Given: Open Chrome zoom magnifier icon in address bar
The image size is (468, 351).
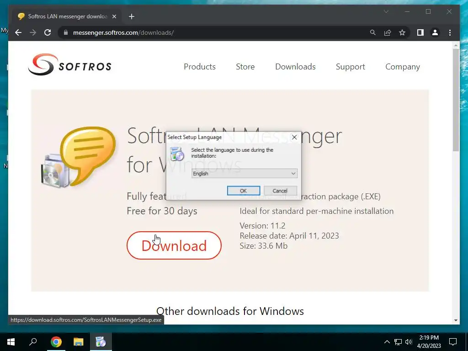Looking at the screenshot, I should (x=373, y=32).
